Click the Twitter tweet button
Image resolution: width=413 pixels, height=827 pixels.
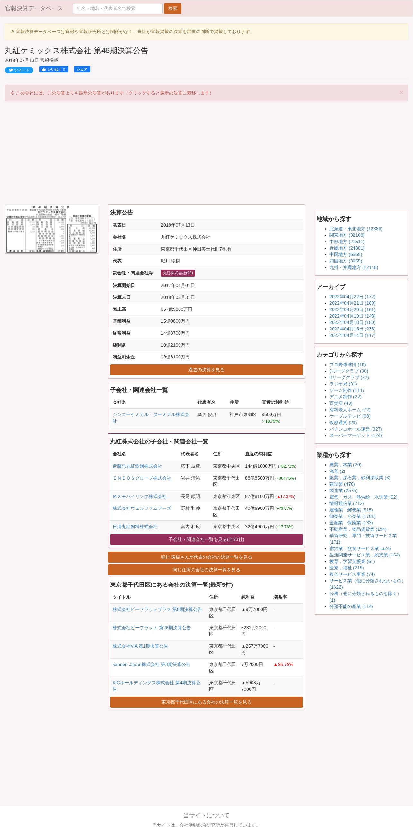[x=19, y=70]
